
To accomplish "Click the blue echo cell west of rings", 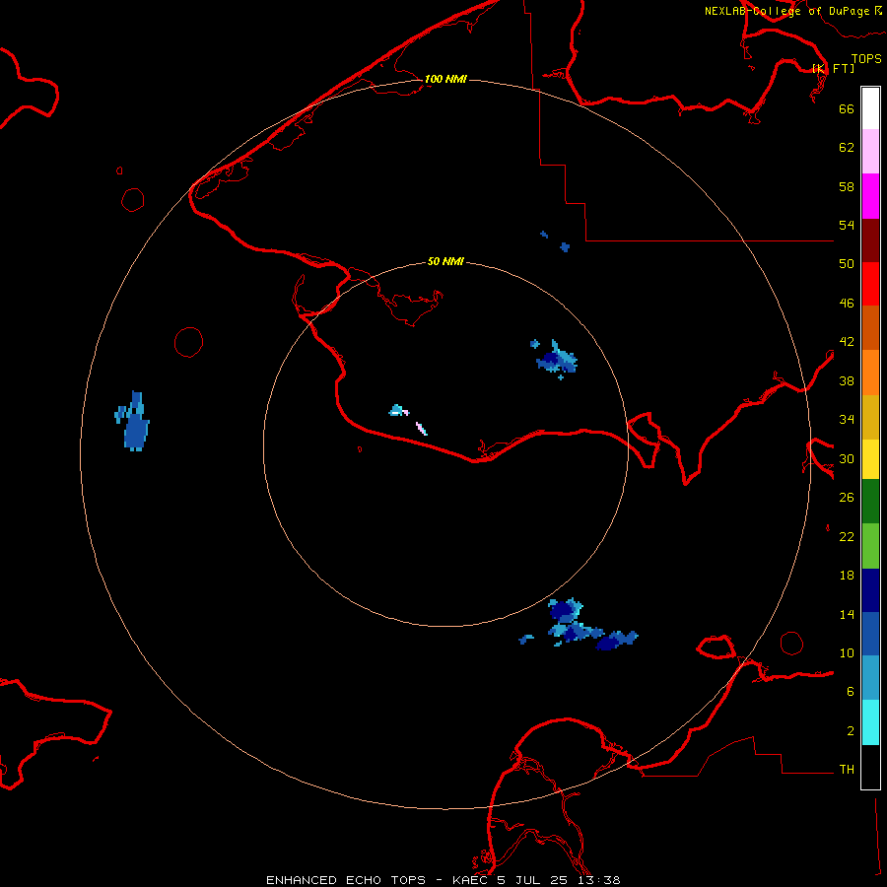I will click(133, 422).
